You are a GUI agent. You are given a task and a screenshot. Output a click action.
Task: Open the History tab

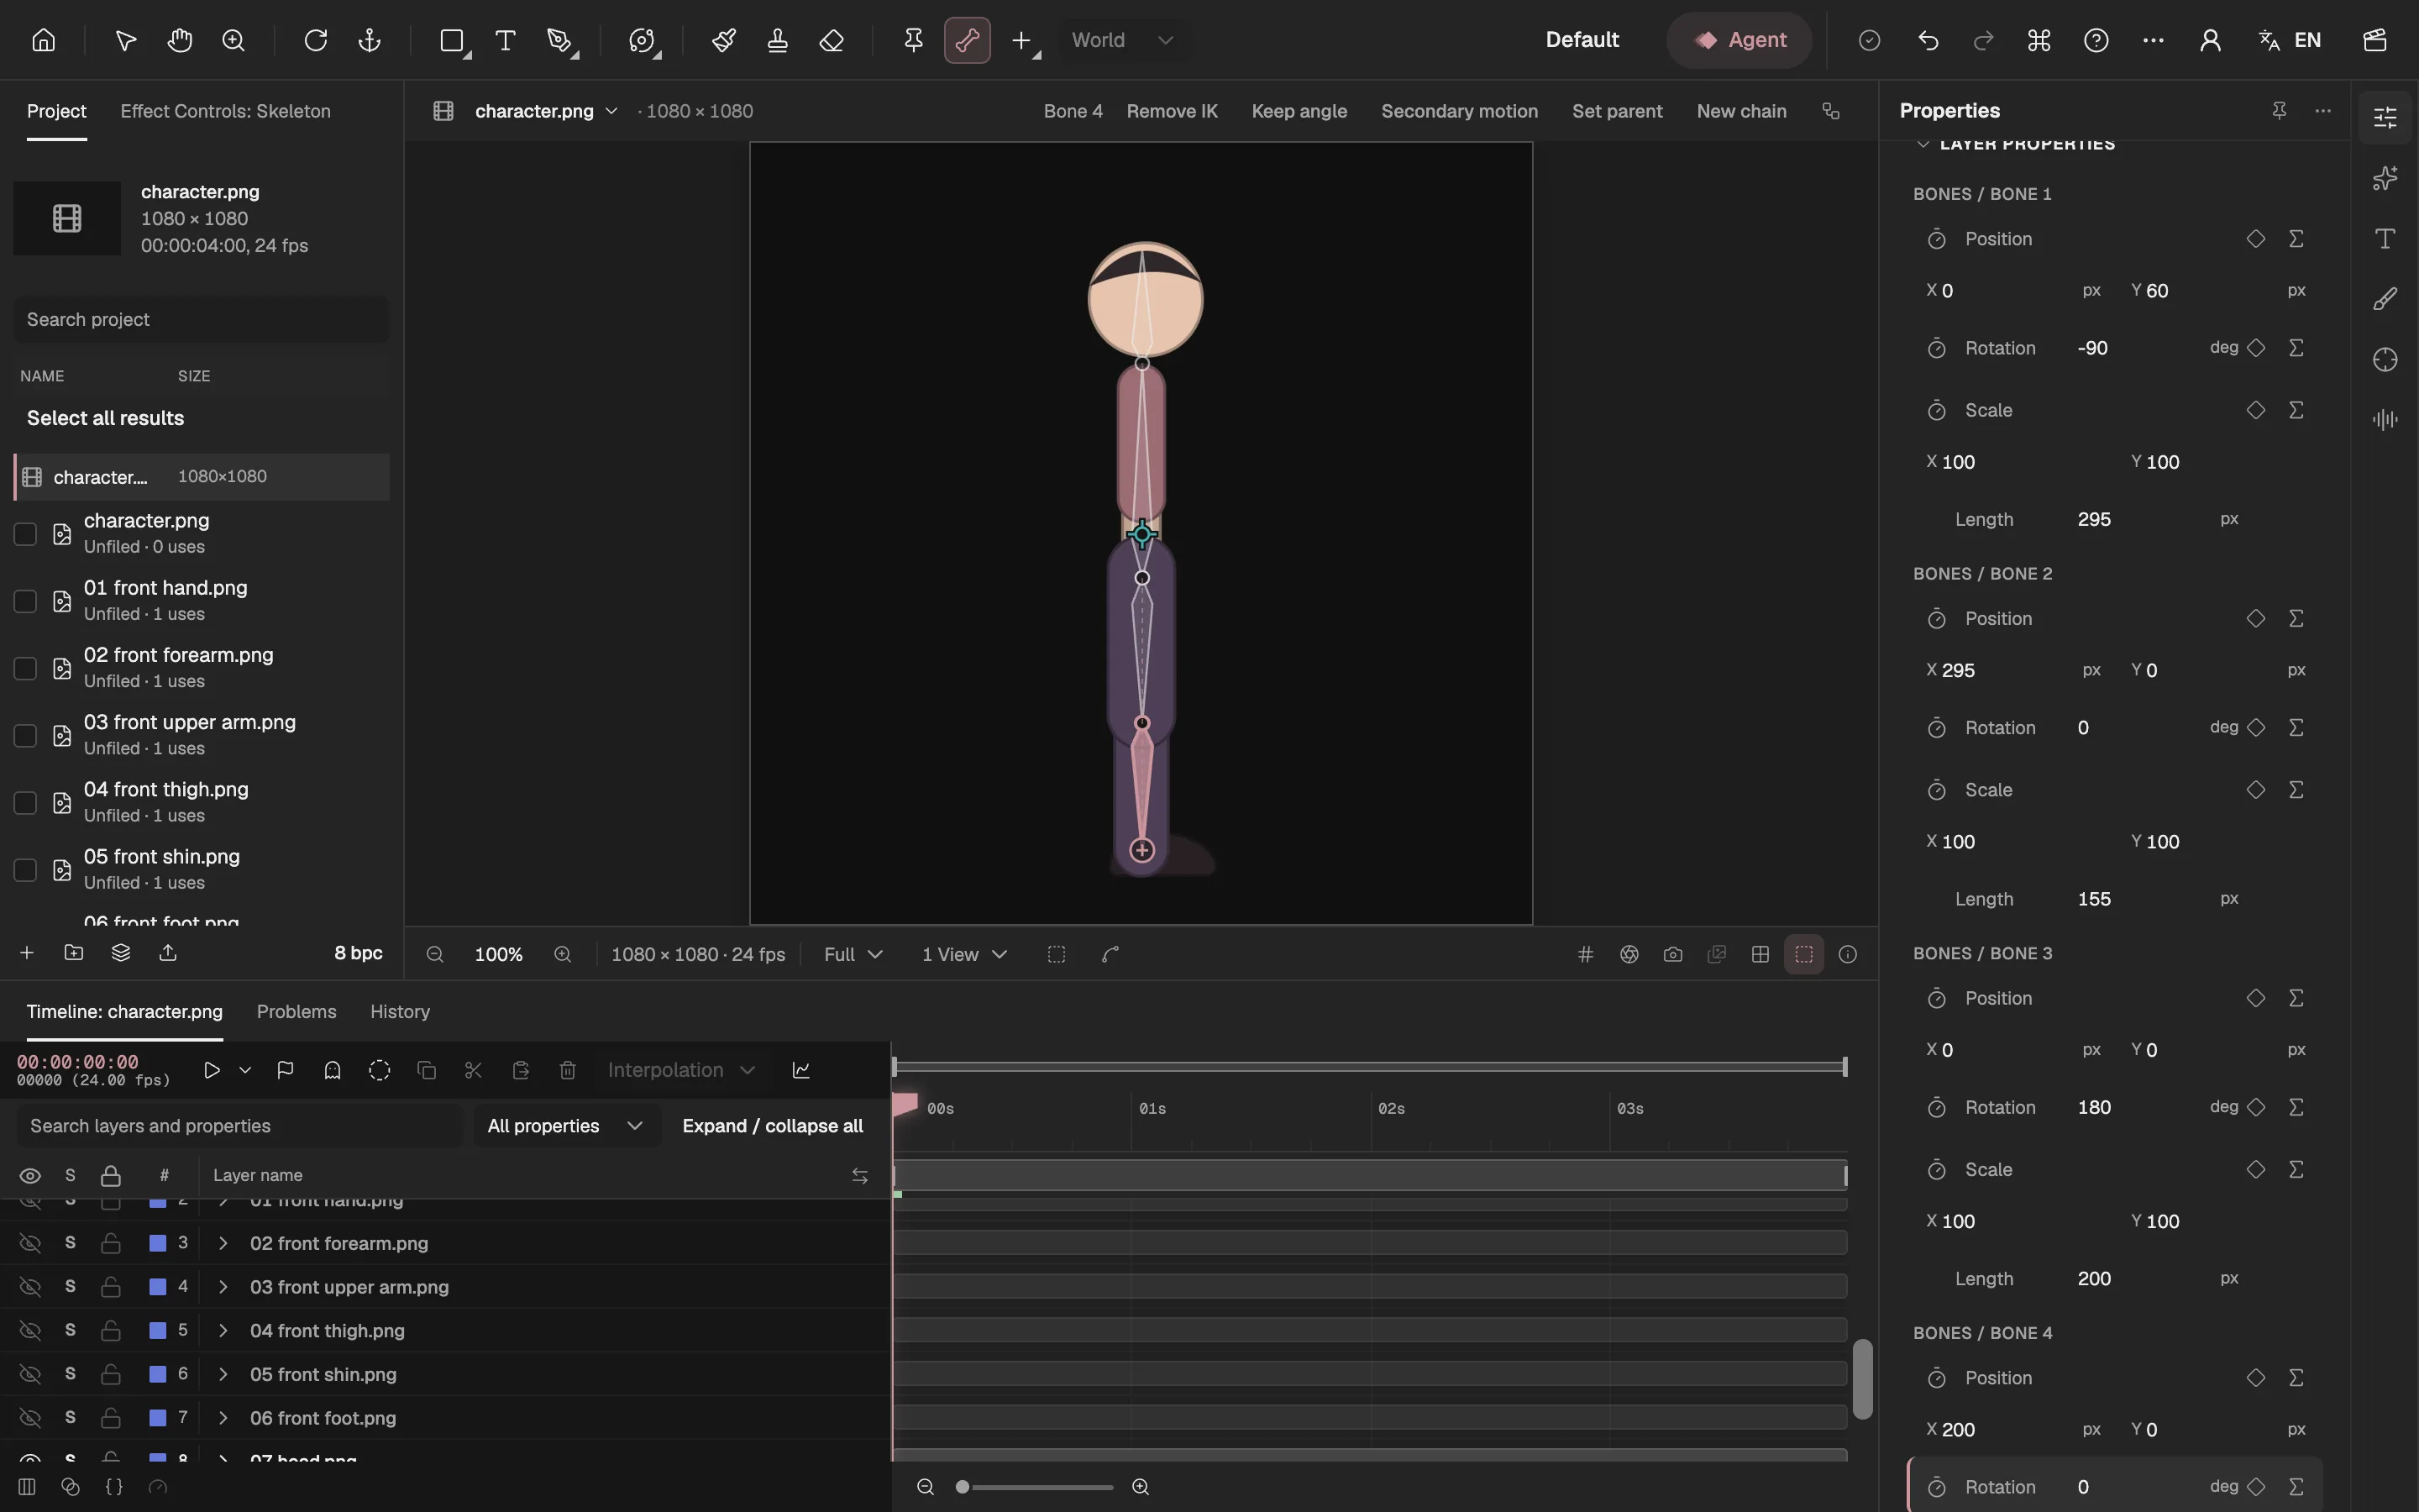click(x=400, y=1011)
